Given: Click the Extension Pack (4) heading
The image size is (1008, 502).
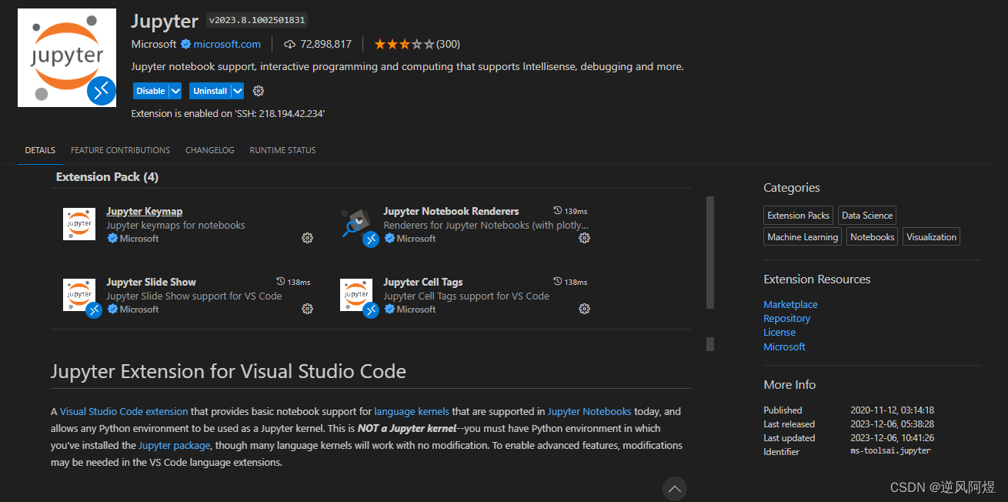Looking at the screenshot, I should click(107, 177).
